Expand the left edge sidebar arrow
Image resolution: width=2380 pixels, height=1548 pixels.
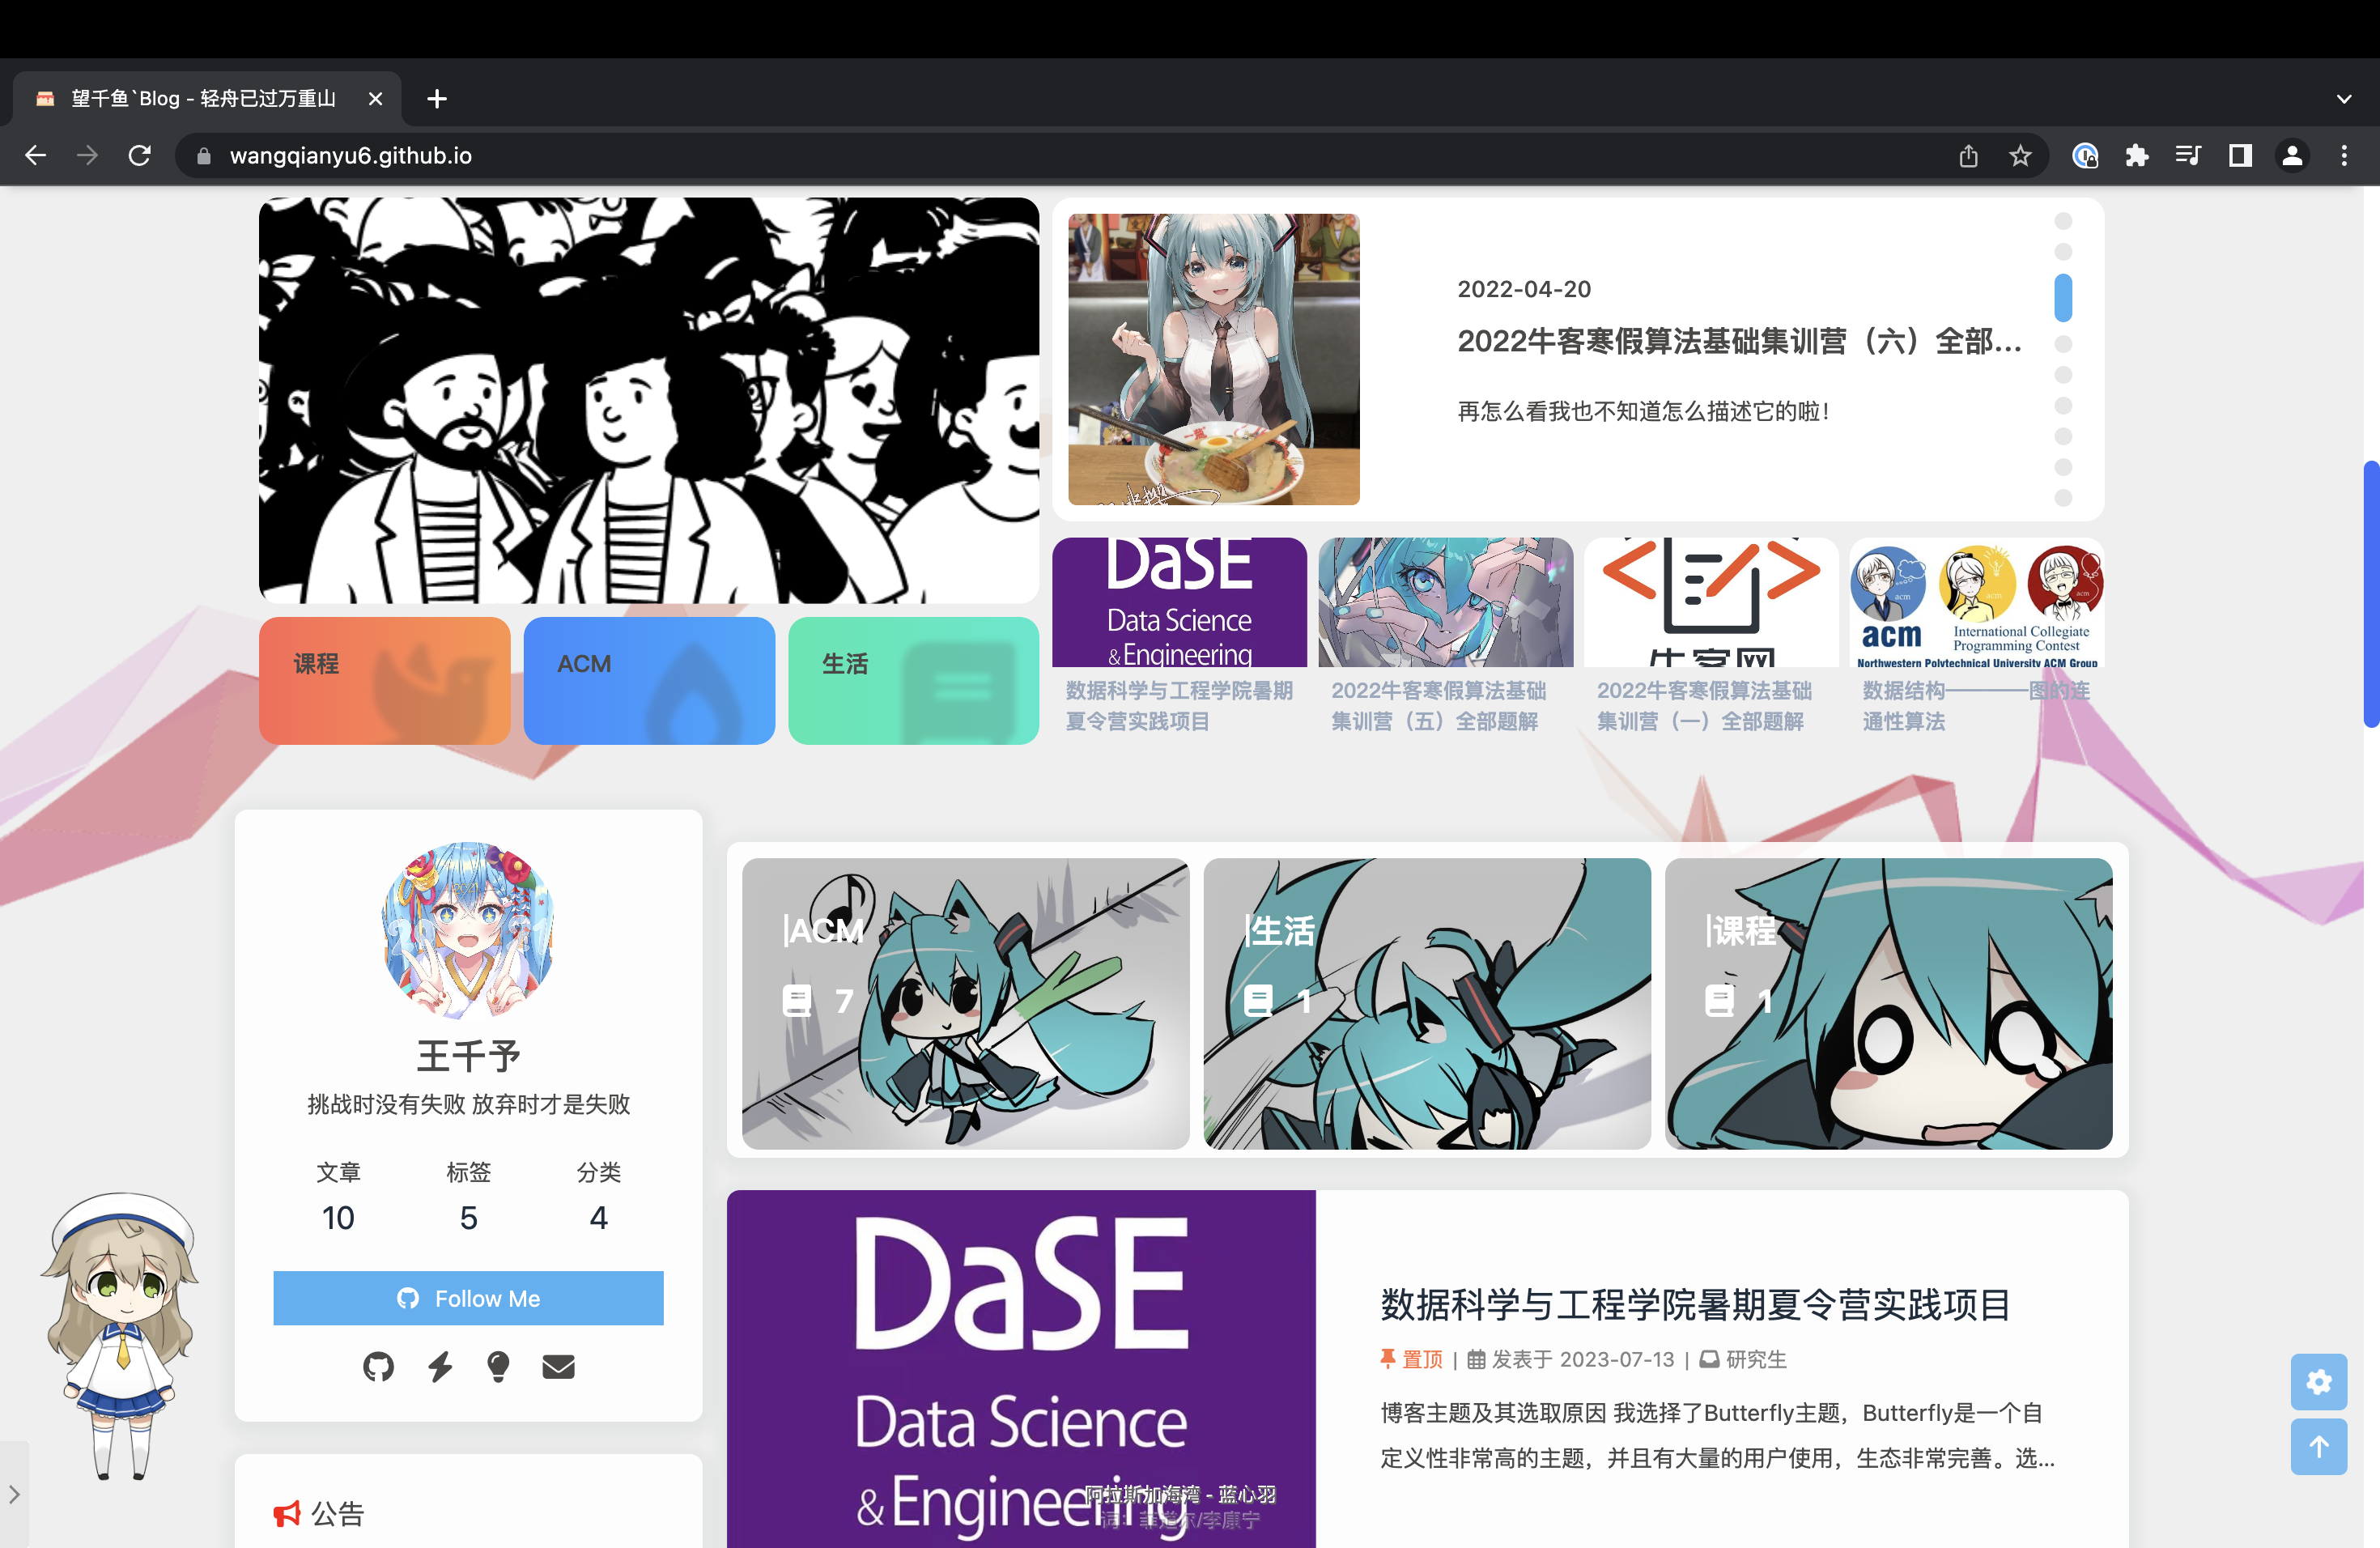coord(14,1494)
